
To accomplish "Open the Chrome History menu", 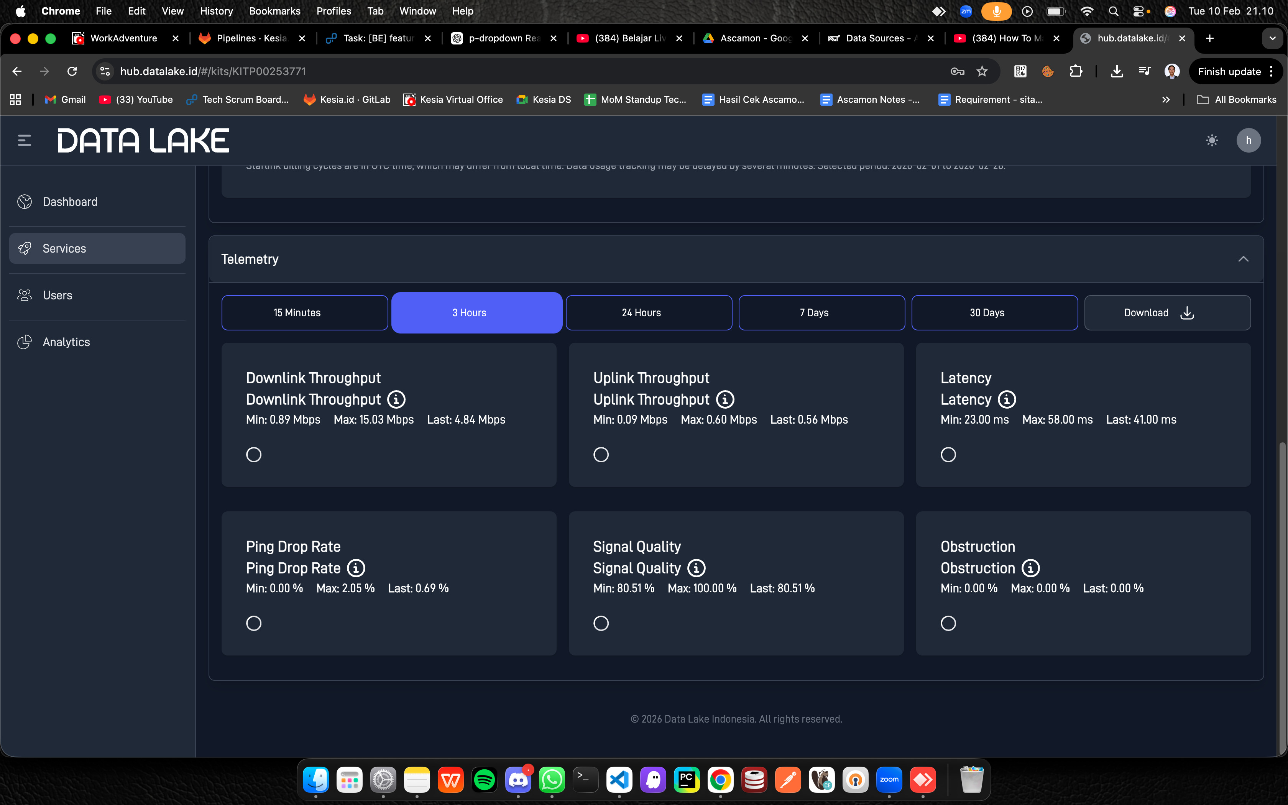I will pyautogui.click(x=216, y=11).
